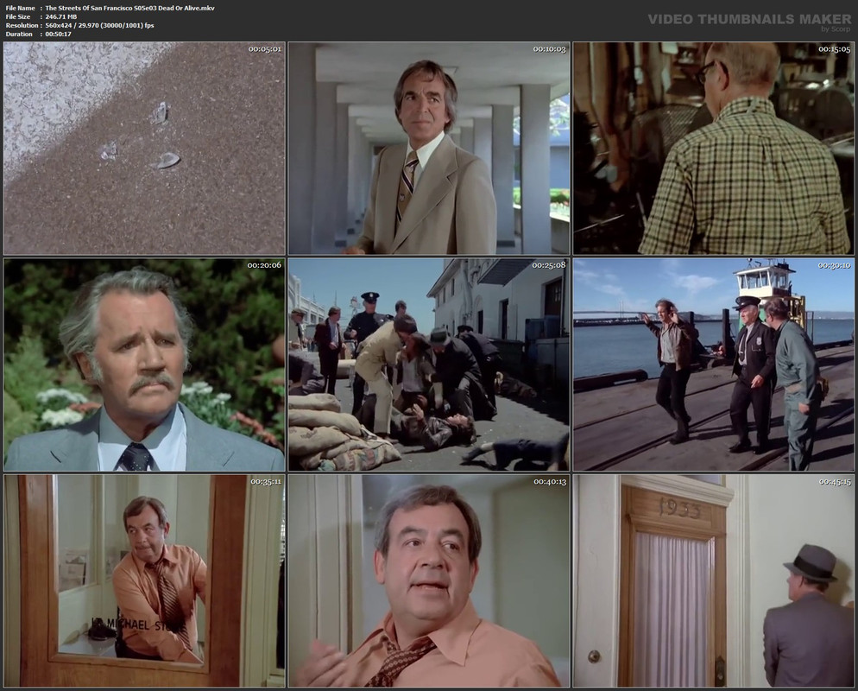Image resolution: width=858 pixels, height=691 pixels.
Task: Select the 00:05:01 glass shards thumbnail
Action: (x=144, y=149)
